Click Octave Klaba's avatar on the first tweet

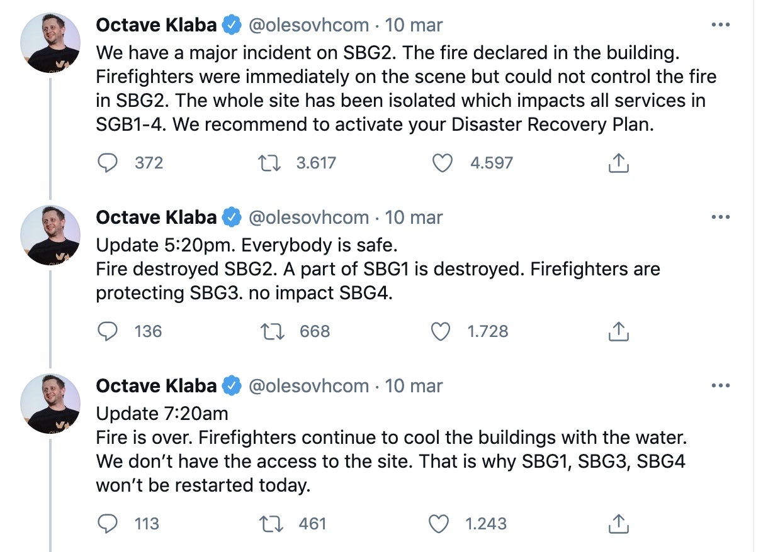click(51, 42)
